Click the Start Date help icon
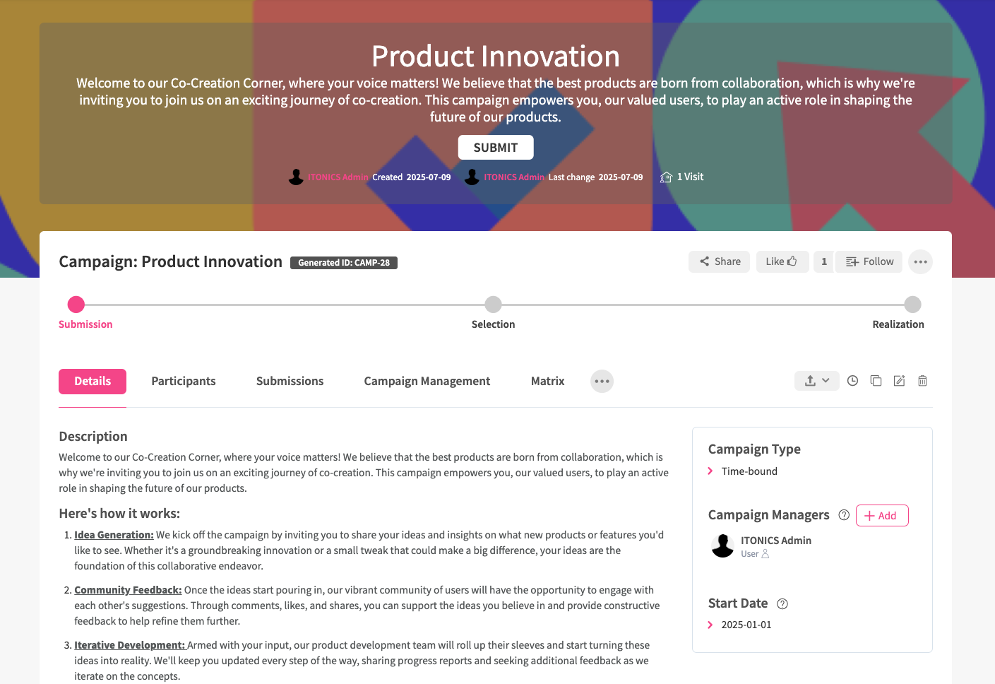Screen dimensions: 995x684 782,603
